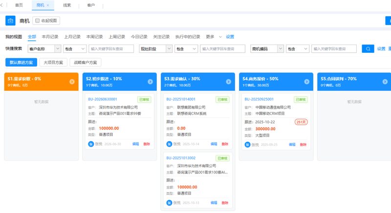This screenshot has width=391, height=213.
Task: Switch to the 客户 tab
Action: pyautogui.click(x=91, y=5)
